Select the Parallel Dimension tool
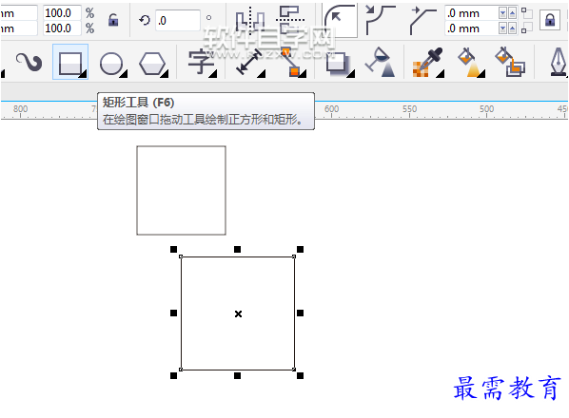Screen dimensions: 569x418 pos(249,62)
